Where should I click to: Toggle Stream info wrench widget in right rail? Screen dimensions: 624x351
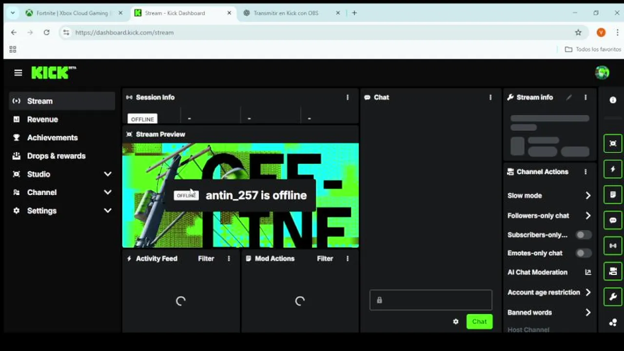tap(613, 296)
